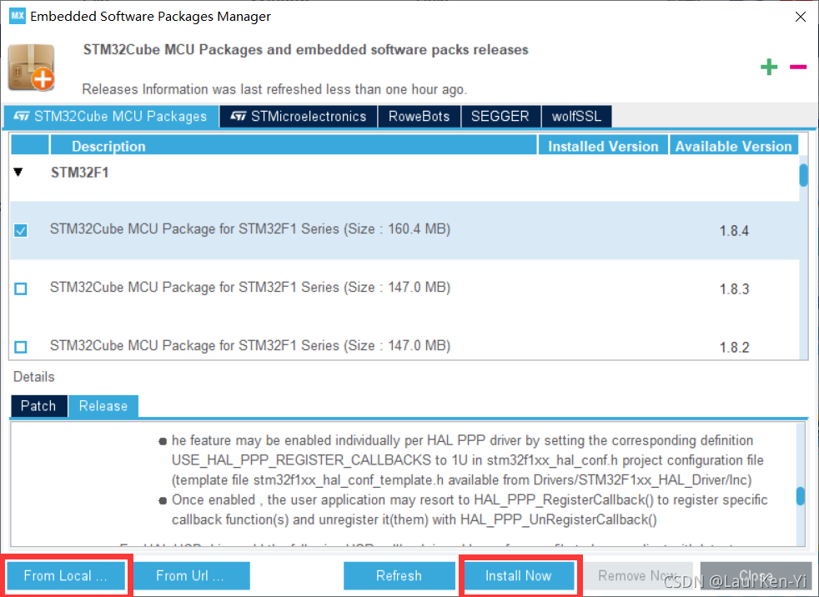Switch to the wolfSSL tab
Image resolution: width=819 pixels, height=597 pixels.
[x=576, y=116]
